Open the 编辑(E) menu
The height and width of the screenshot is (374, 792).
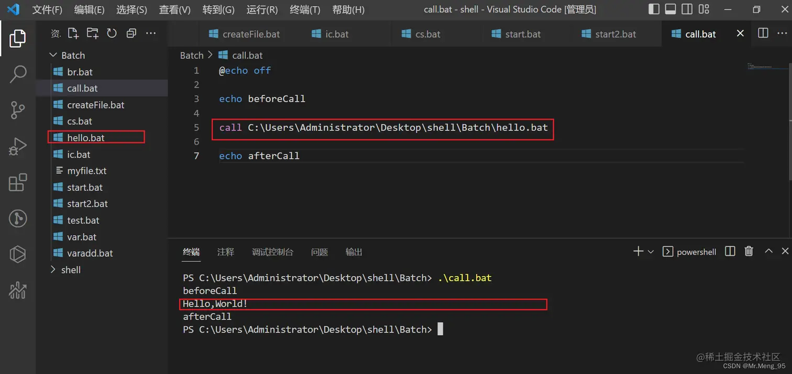[x=89, y=10]
